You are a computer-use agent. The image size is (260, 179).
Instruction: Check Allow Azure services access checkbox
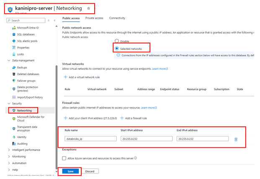(64, 158)
